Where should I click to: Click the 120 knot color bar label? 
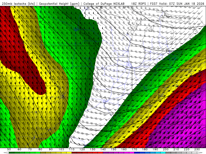tap(82, 149)
